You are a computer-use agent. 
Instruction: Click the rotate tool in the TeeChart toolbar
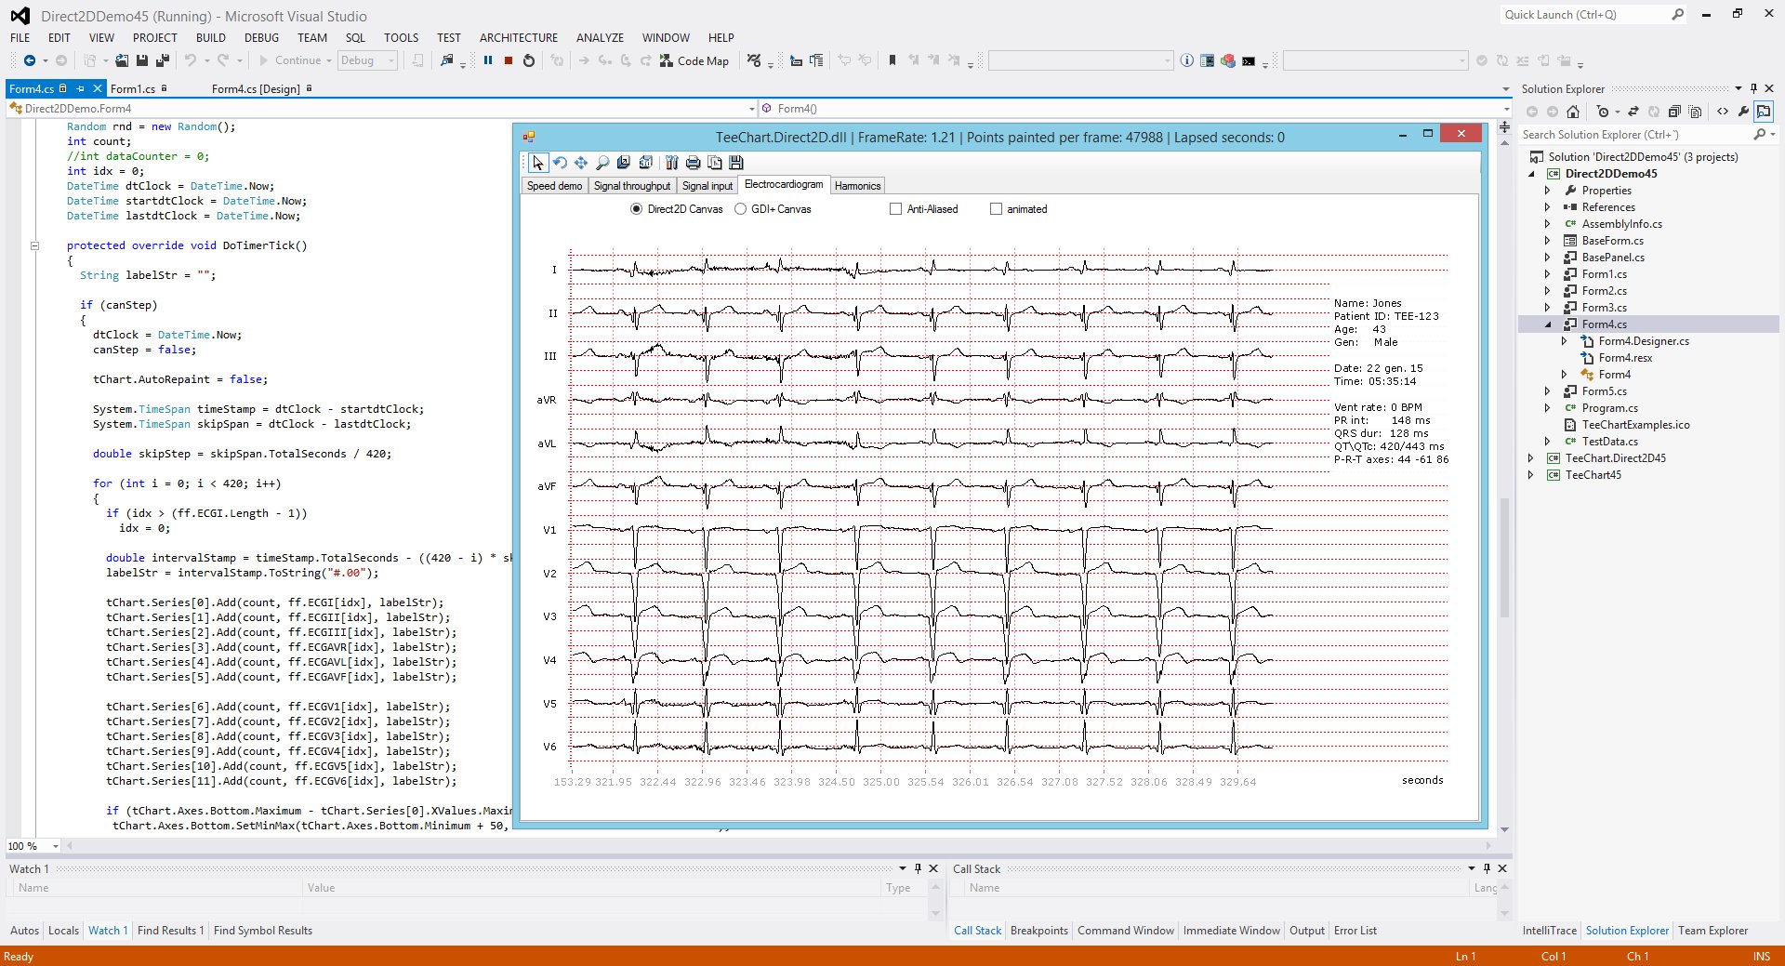pyautogui.click(x=560, y=163)
